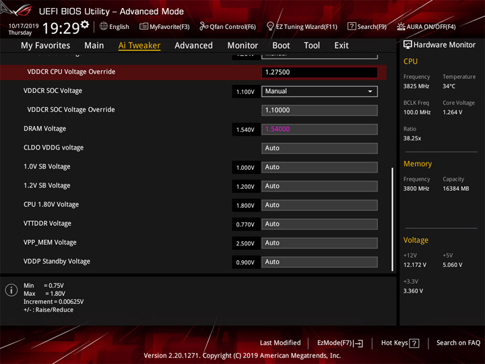Click Core Voltage 1.264 V value
Screen dimensions: 485x364
click(x=453, y=113)
